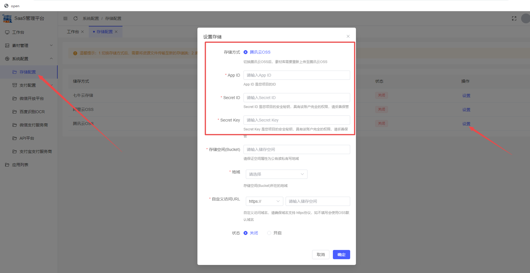Close the 设置存储 dialog with the X icon
The width and height of the screenshot is (530, 273).
[348, 36]
